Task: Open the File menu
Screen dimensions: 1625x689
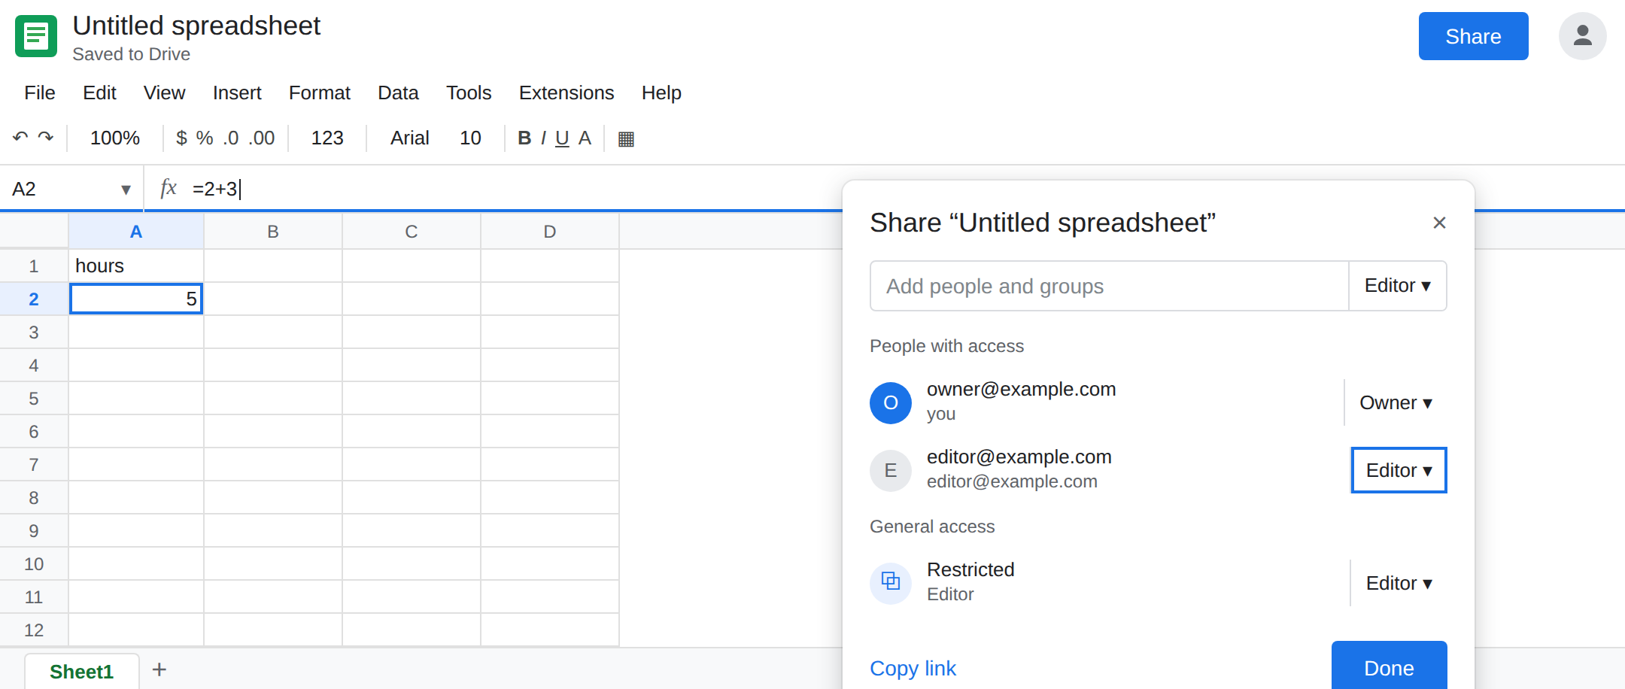Action: pos(40,93)
